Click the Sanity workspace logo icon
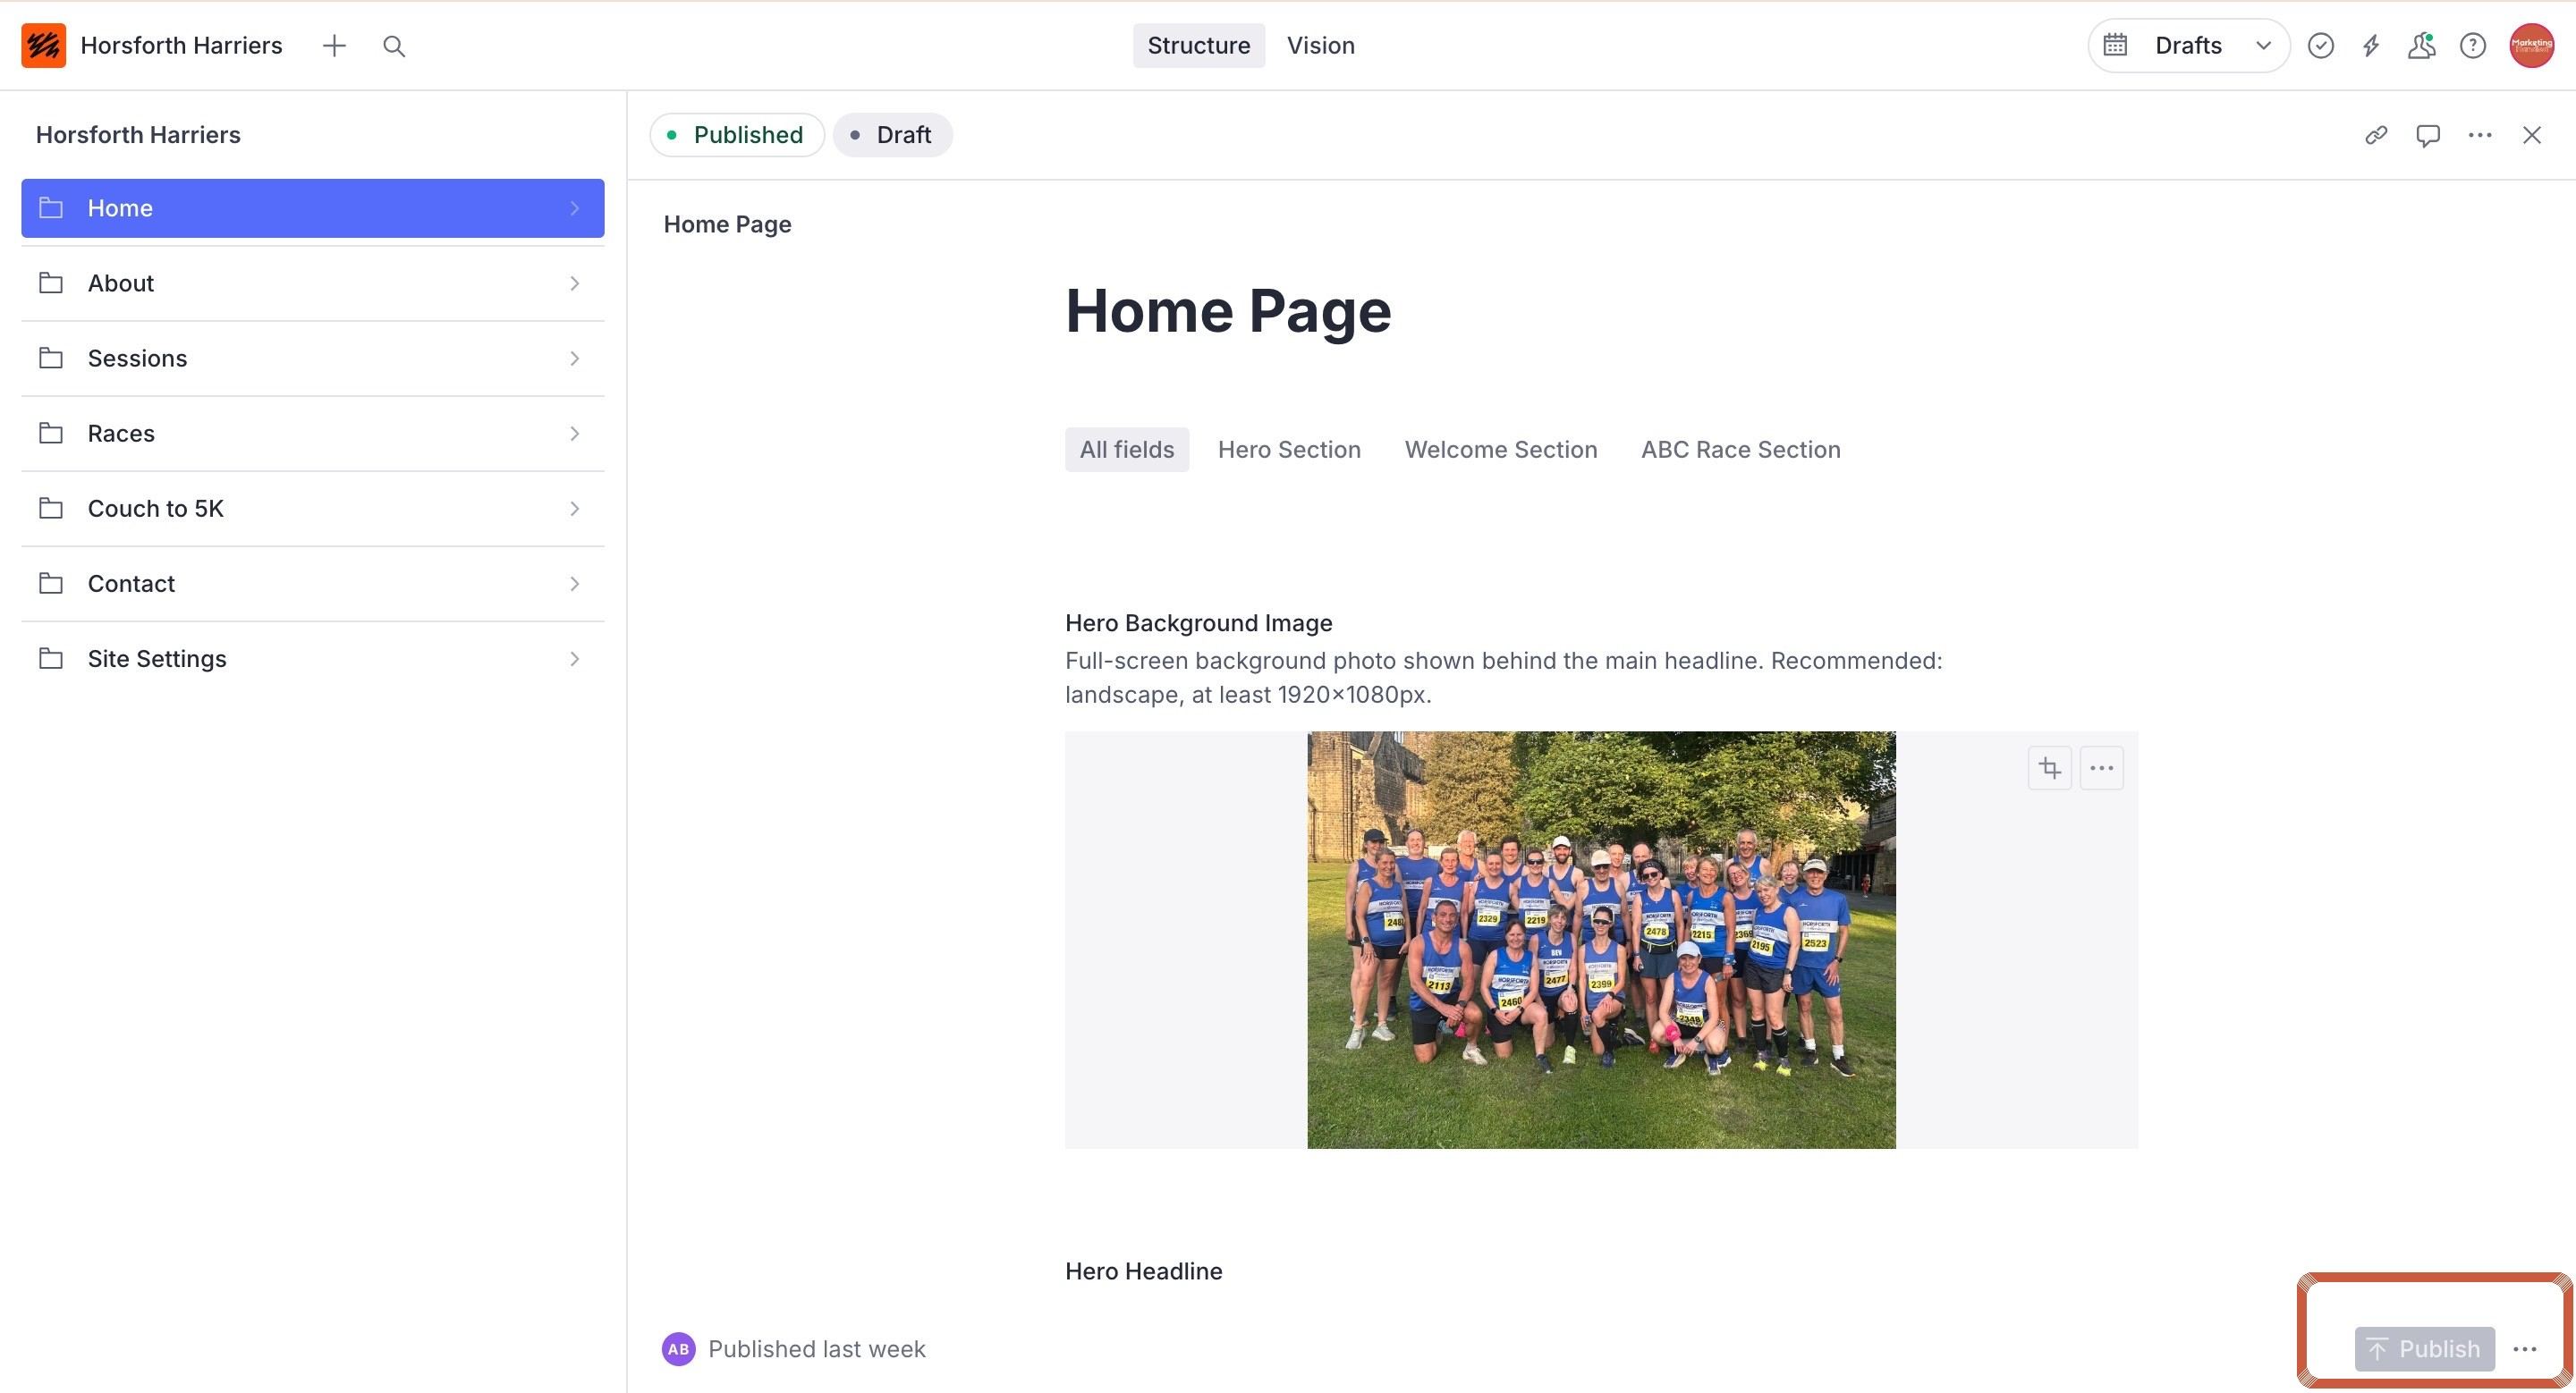This screenshot has width=2576, height=1393. [x=43, y=46]
